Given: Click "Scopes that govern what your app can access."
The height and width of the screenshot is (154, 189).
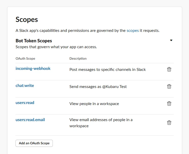Looking at the screenshot, I should 56,47.
